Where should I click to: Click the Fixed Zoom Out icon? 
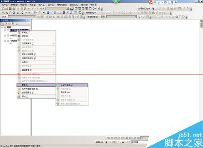pos(22,13)
